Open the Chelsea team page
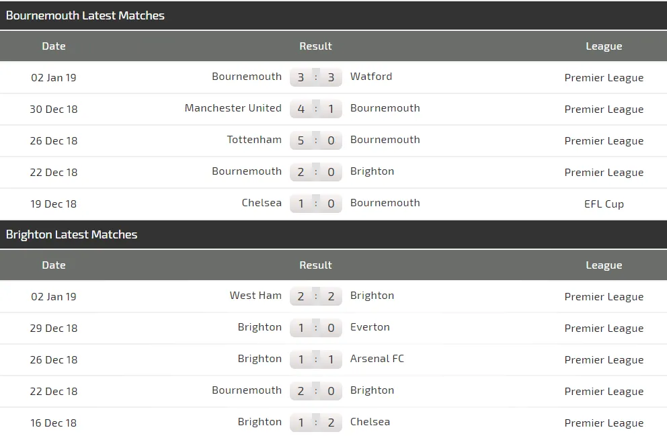The image size is (667, 436). (262, 203)
